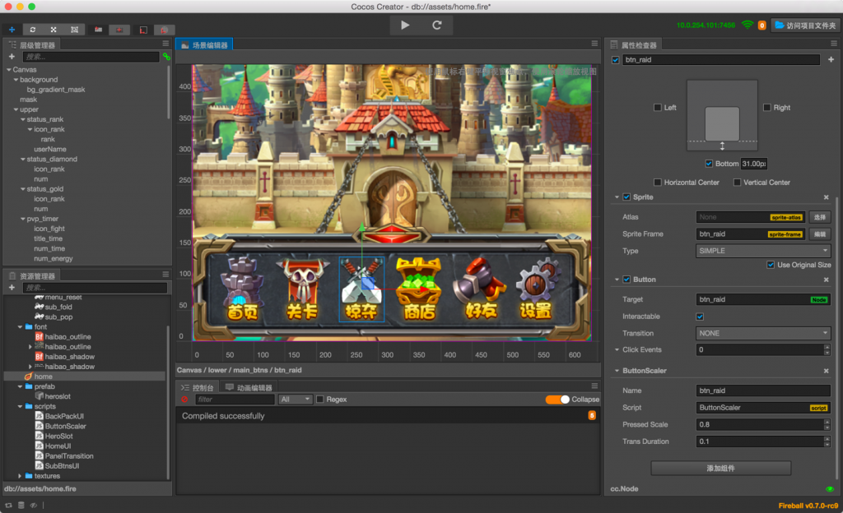Click the plus icon in the assets panel
Image resolution: width=843 pixels, height=513 pixels.
pos(12,288)
